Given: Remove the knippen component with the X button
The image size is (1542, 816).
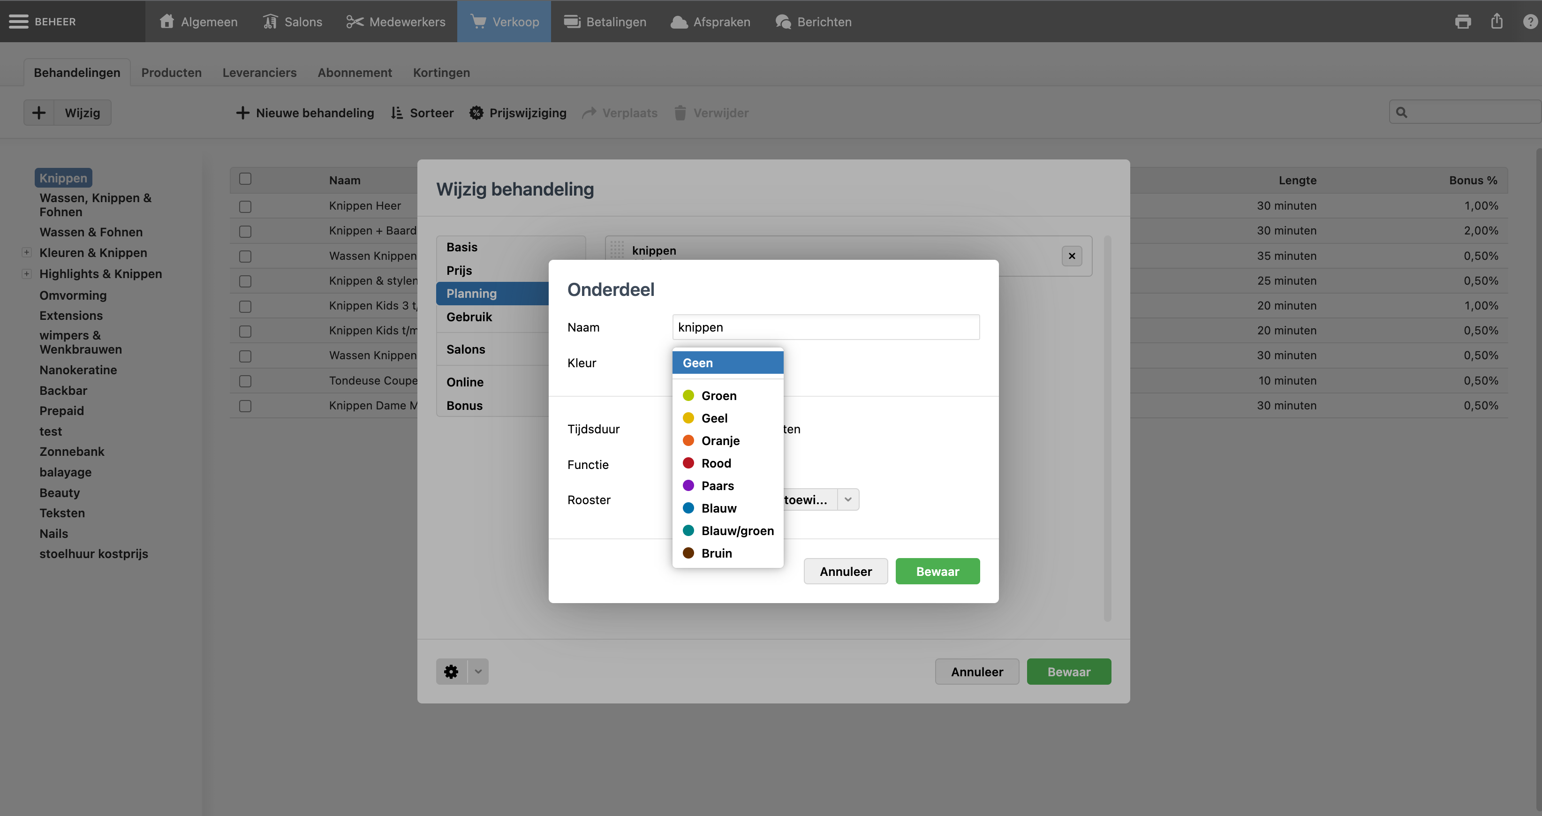Looking at the screenshot, I should tap(1072, 256).
